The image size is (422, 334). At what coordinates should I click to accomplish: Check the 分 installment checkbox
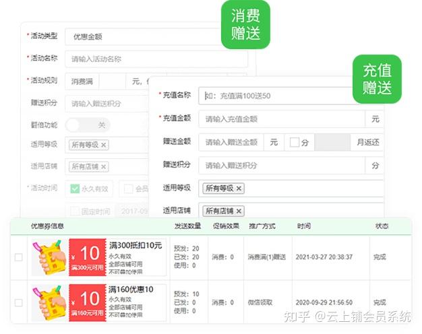pyautogui.click(x=295, y=142)
